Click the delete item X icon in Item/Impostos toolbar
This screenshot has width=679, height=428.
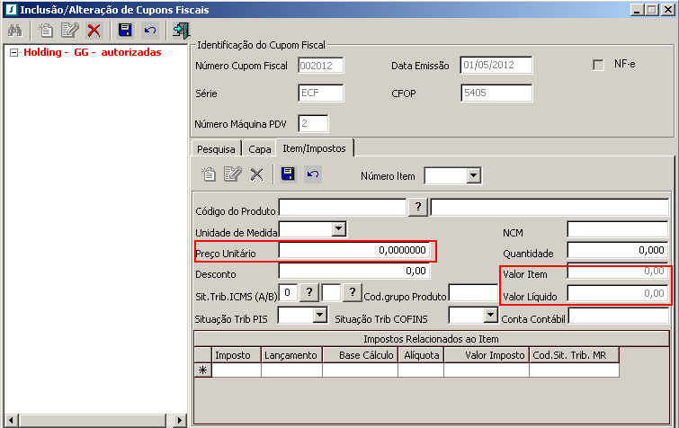pyautogui.click(x=257, y=174)
